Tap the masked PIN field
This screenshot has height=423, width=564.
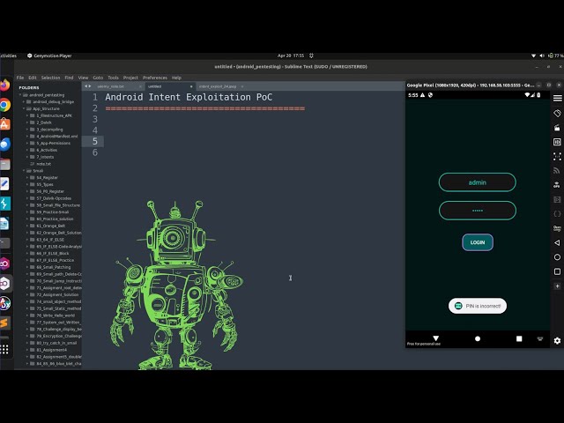point(478,211)
